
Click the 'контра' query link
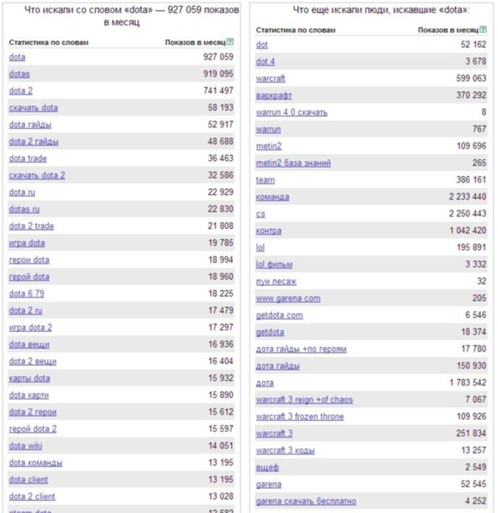pyautogui.click(x=268, y=231)
